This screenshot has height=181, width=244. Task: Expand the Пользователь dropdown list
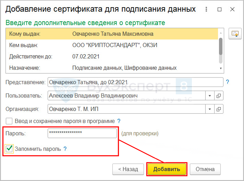pyautogui.click(x=210, y=96)
